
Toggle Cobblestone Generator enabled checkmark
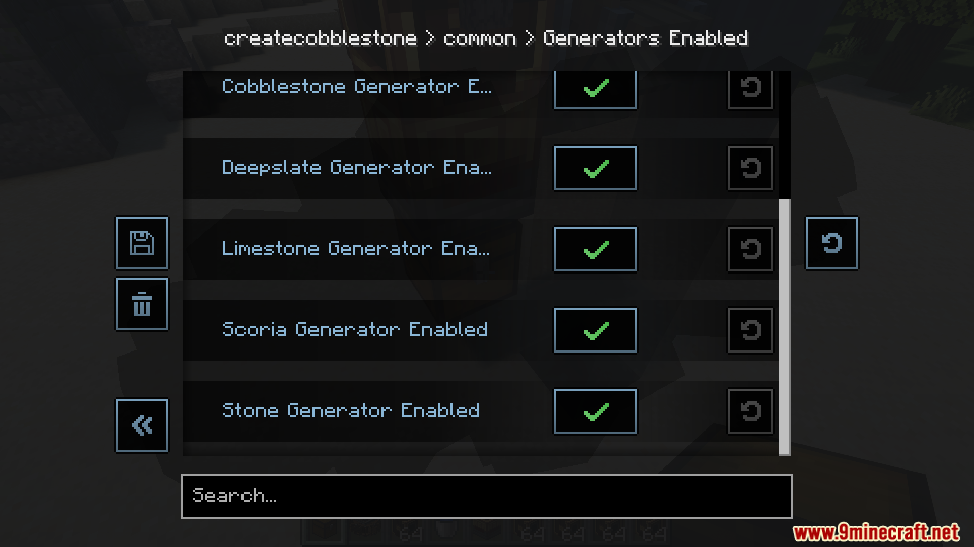point(596,90)
